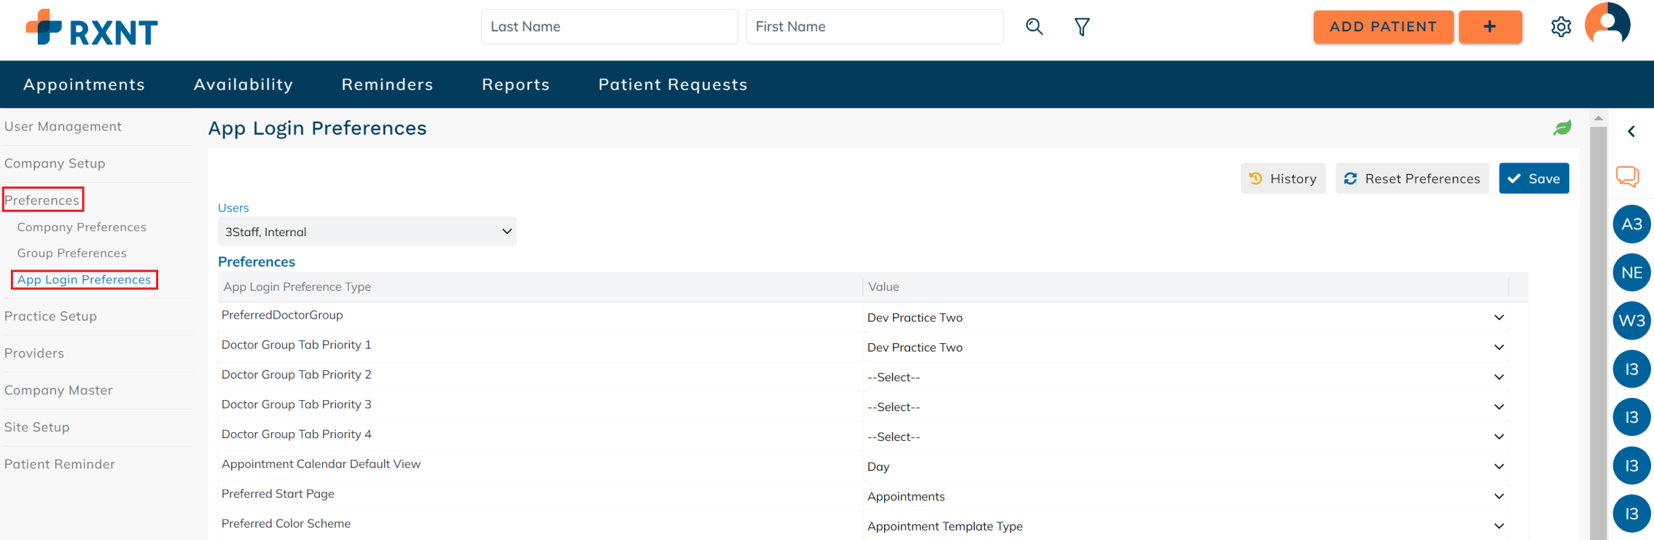1654x540 pixels.
Task: Click Reset Preferences button
Action: click(1412, 179)
